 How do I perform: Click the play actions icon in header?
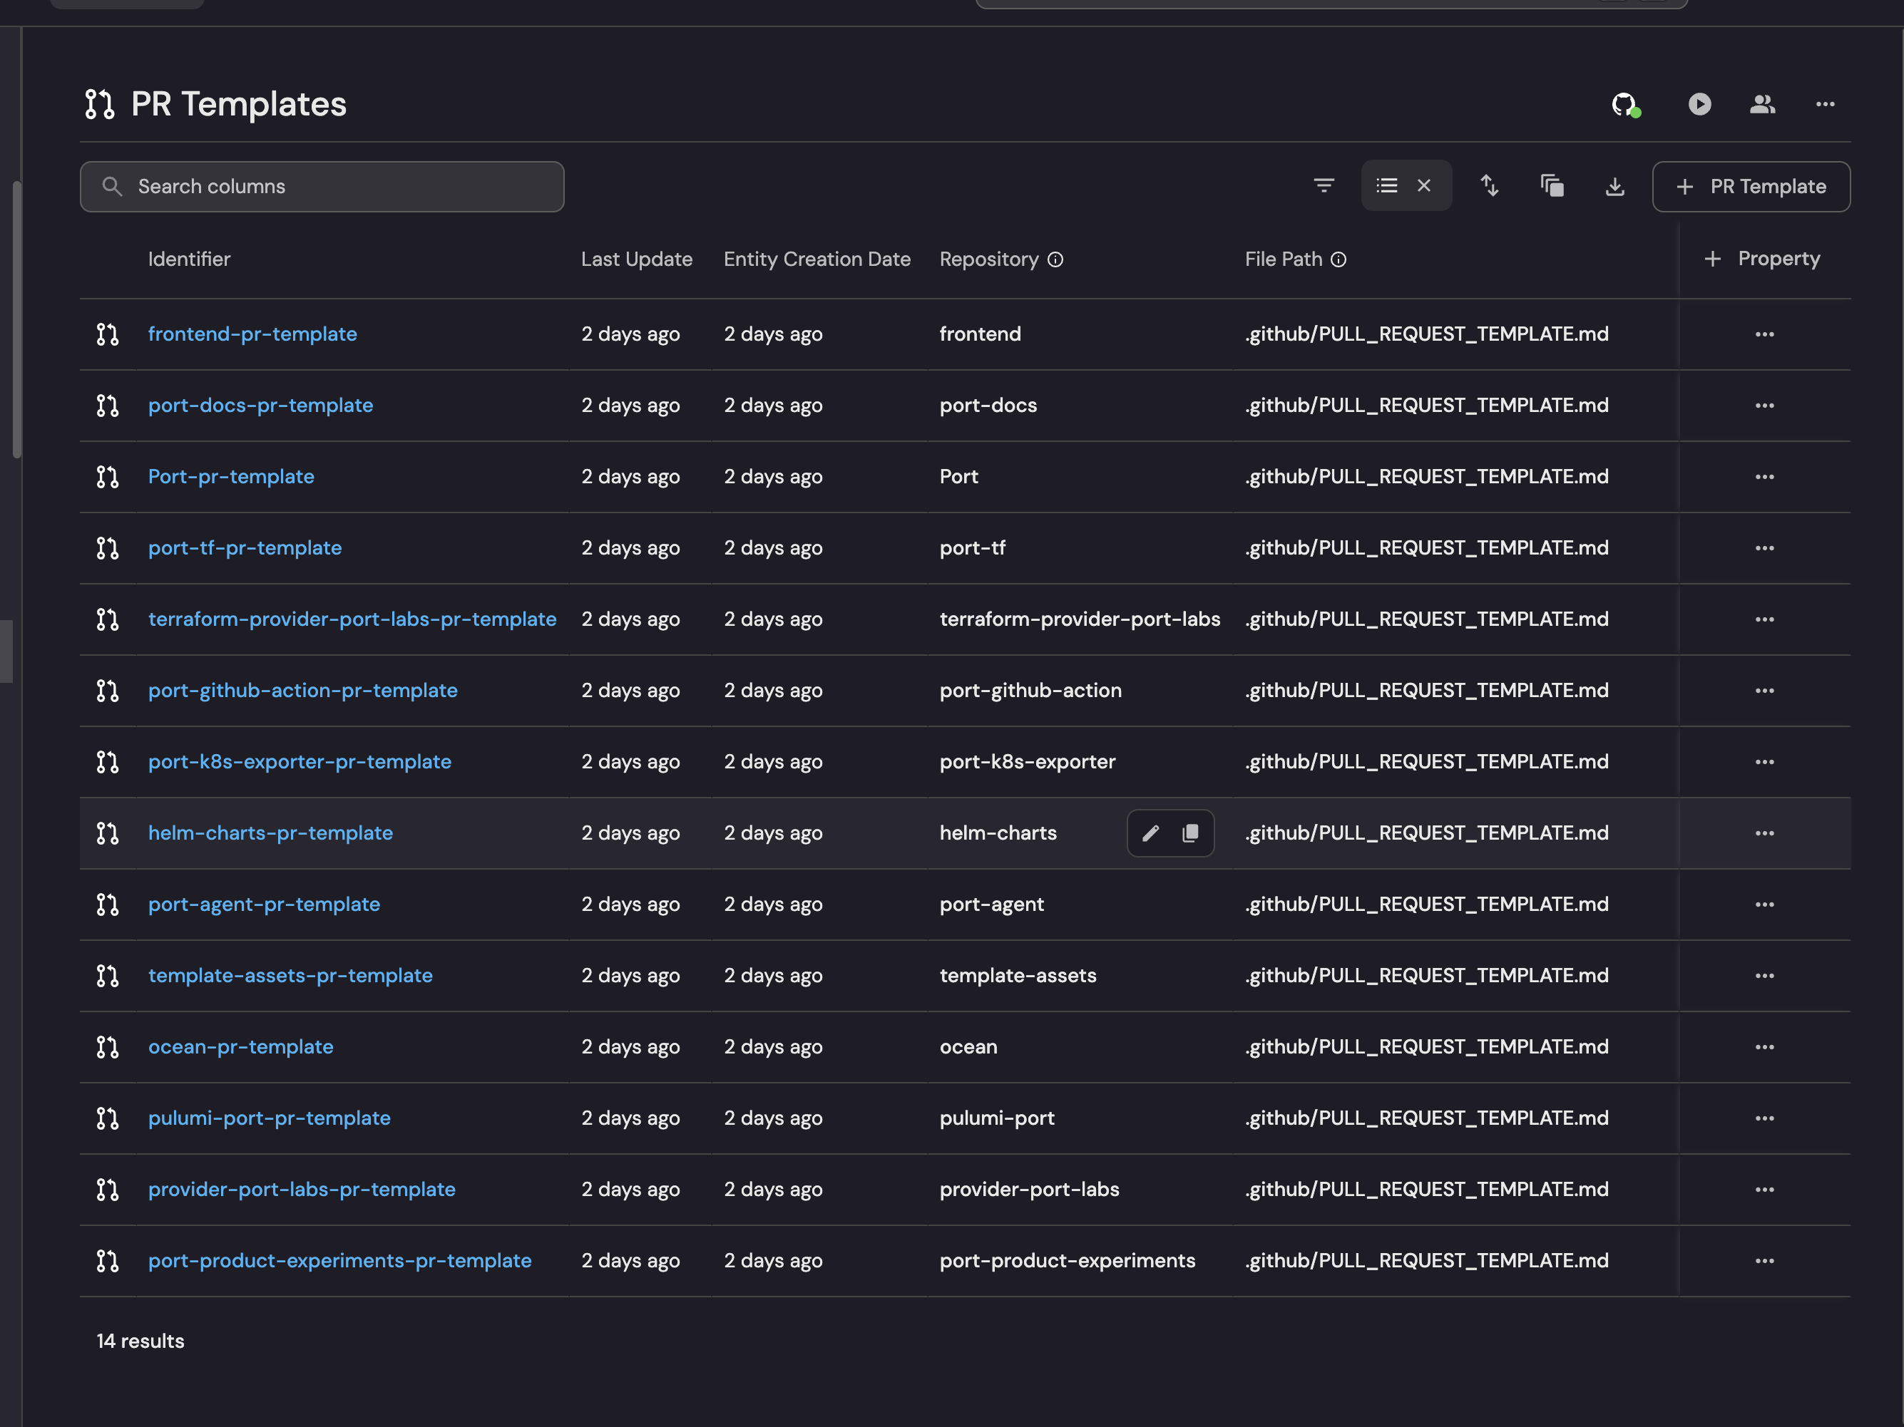pyautogui.click(x=1699, y=104)
